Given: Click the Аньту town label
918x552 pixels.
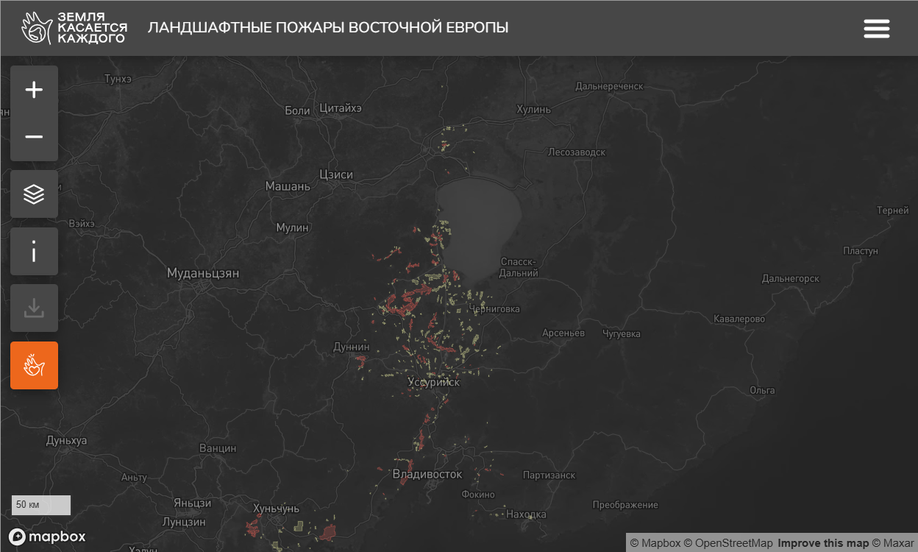Looking at the screenshot, I should [134, 477].
